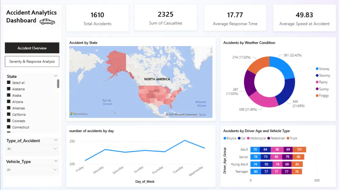Click the Friday label on day axis
The width and height of the screenshot is (339, 190).
point(80,169)
